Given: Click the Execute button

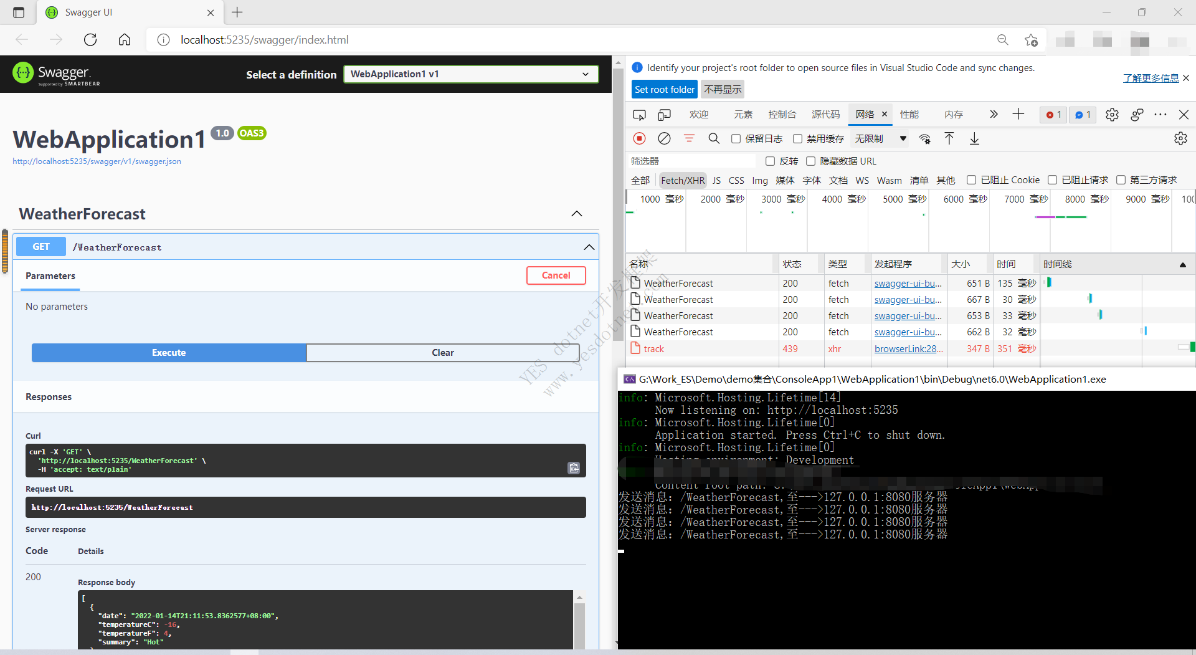Looking at the screenshot, I should coord(169,353).
